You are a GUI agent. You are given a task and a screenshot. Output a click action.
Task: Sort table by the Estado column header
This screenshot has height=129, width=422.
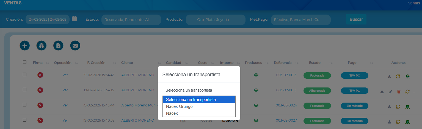click(315, 63)
